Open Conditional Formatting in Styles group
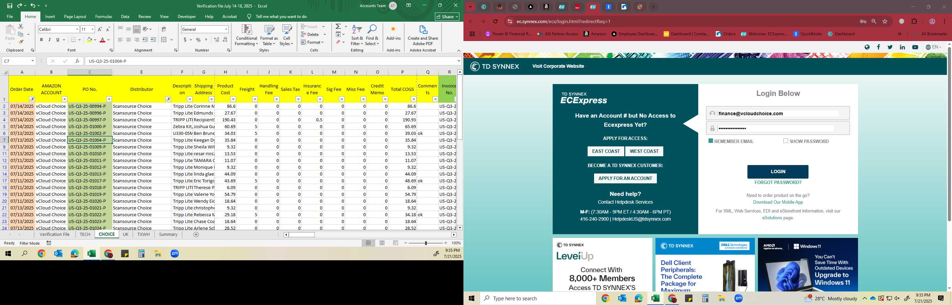This screenshot has width=952, height=305. (247, 36)
